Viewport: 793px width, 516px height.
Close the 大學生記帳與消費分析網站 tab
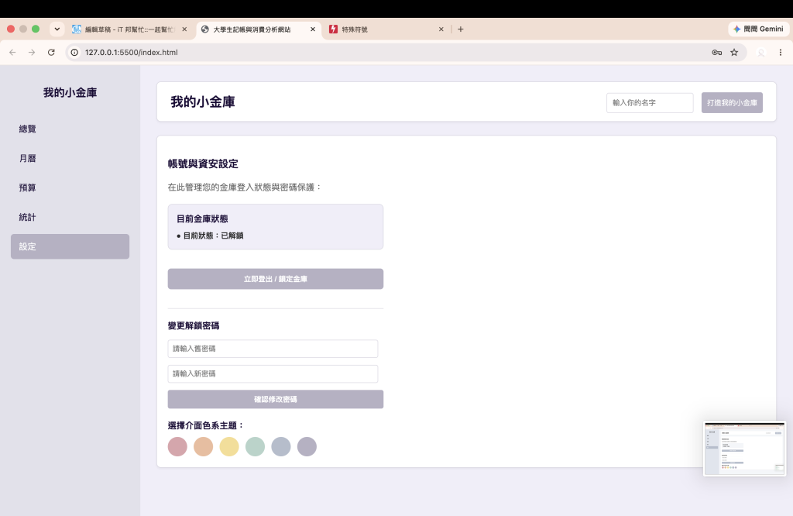click(x=313, y=29)
